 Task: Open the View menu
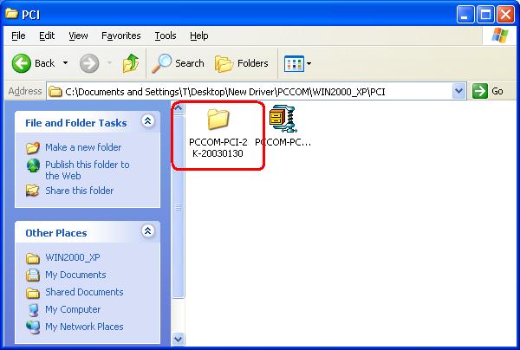(78, 36)
